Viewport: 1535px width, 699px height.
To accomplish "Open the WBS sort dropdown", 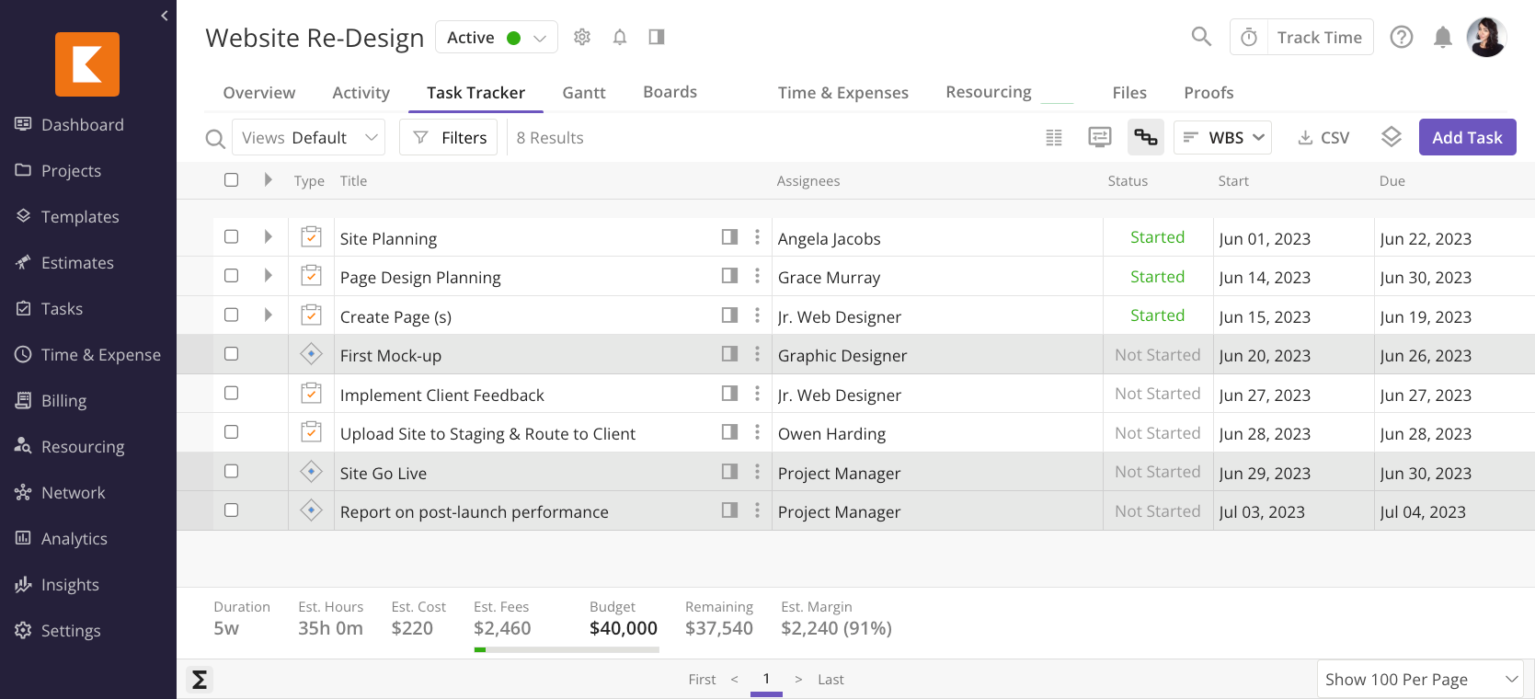I will (1222, 138).
